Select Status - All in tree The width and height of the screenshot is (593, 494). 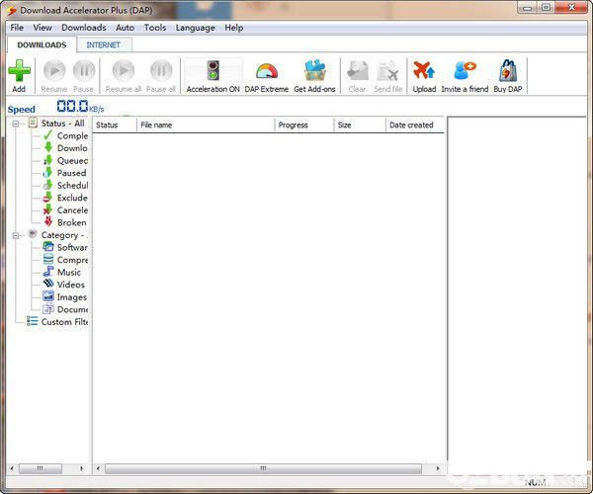63,123
